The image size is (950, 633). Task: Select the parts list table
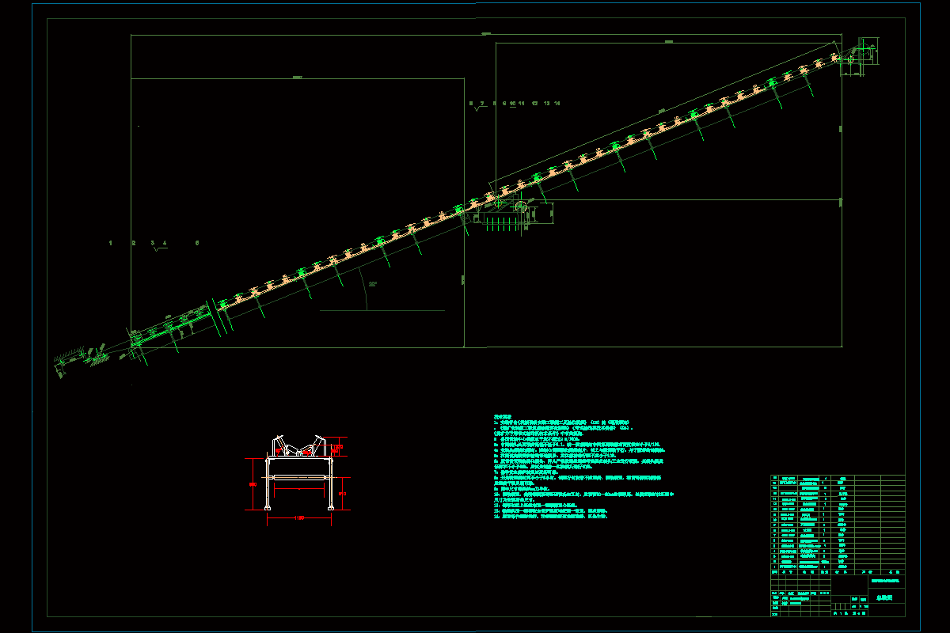coord(838,523)
